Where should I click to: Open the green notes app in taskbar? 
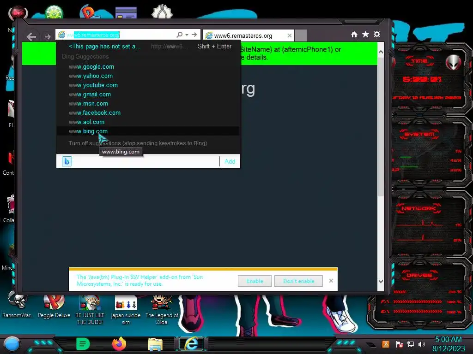[83, 344]
